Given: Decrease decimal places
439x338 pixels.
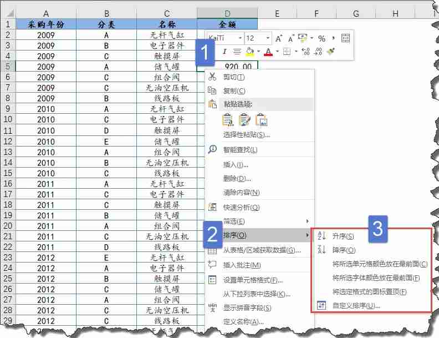Looking at the screenshot, I should pos(318,52).
